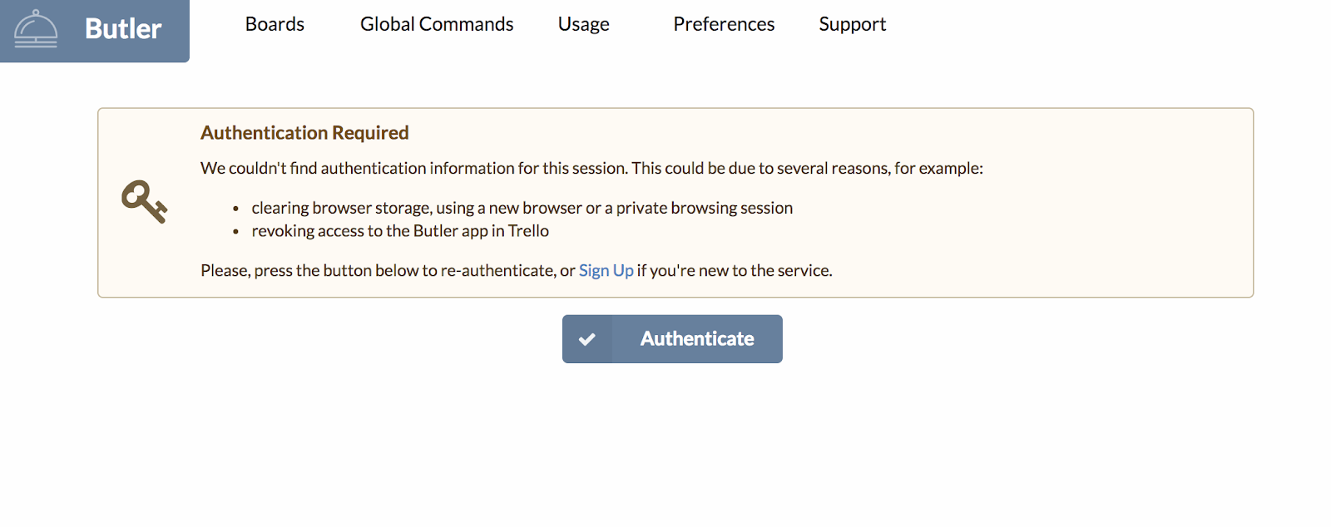Select the Authentication Required heading
The image size is (1331, 527).
click(304, 133)
